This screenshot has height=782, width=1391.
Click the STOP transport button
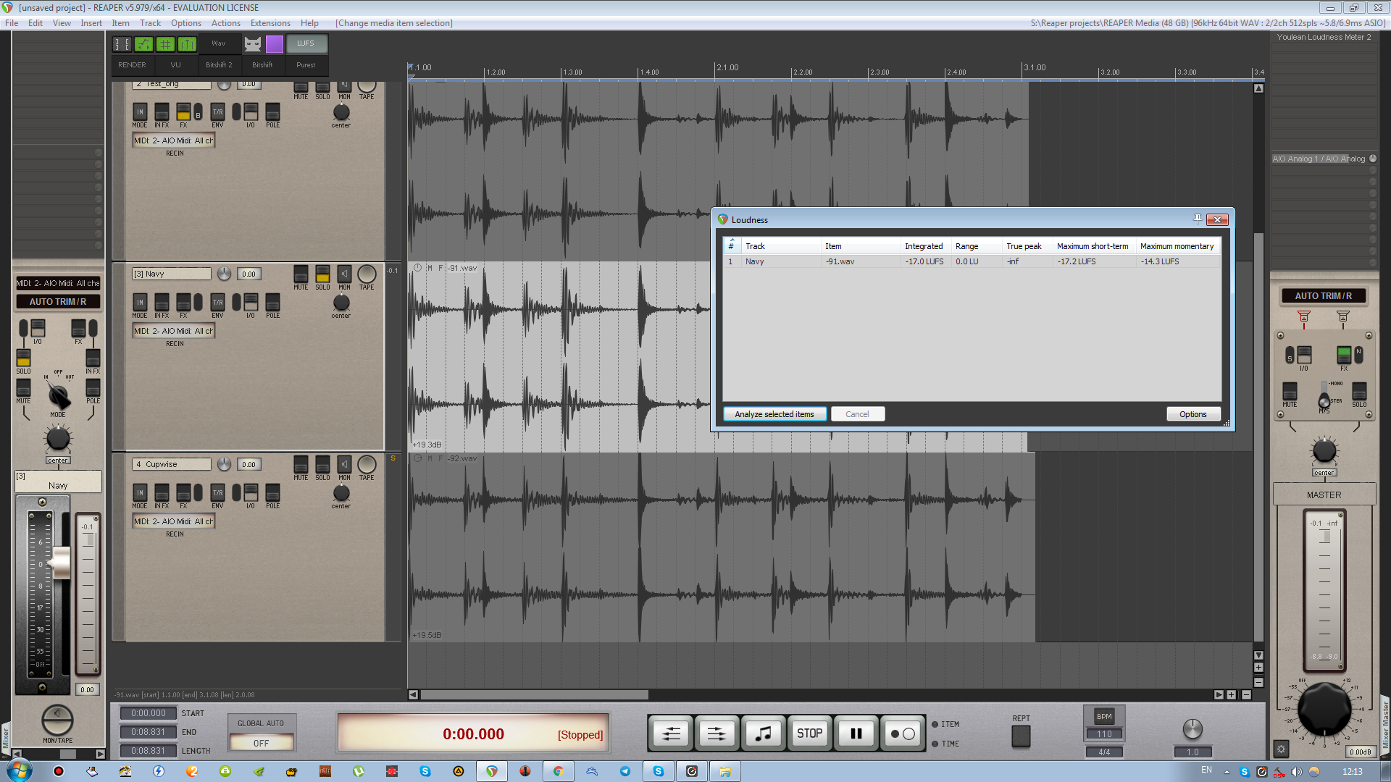tap(809, 733)
